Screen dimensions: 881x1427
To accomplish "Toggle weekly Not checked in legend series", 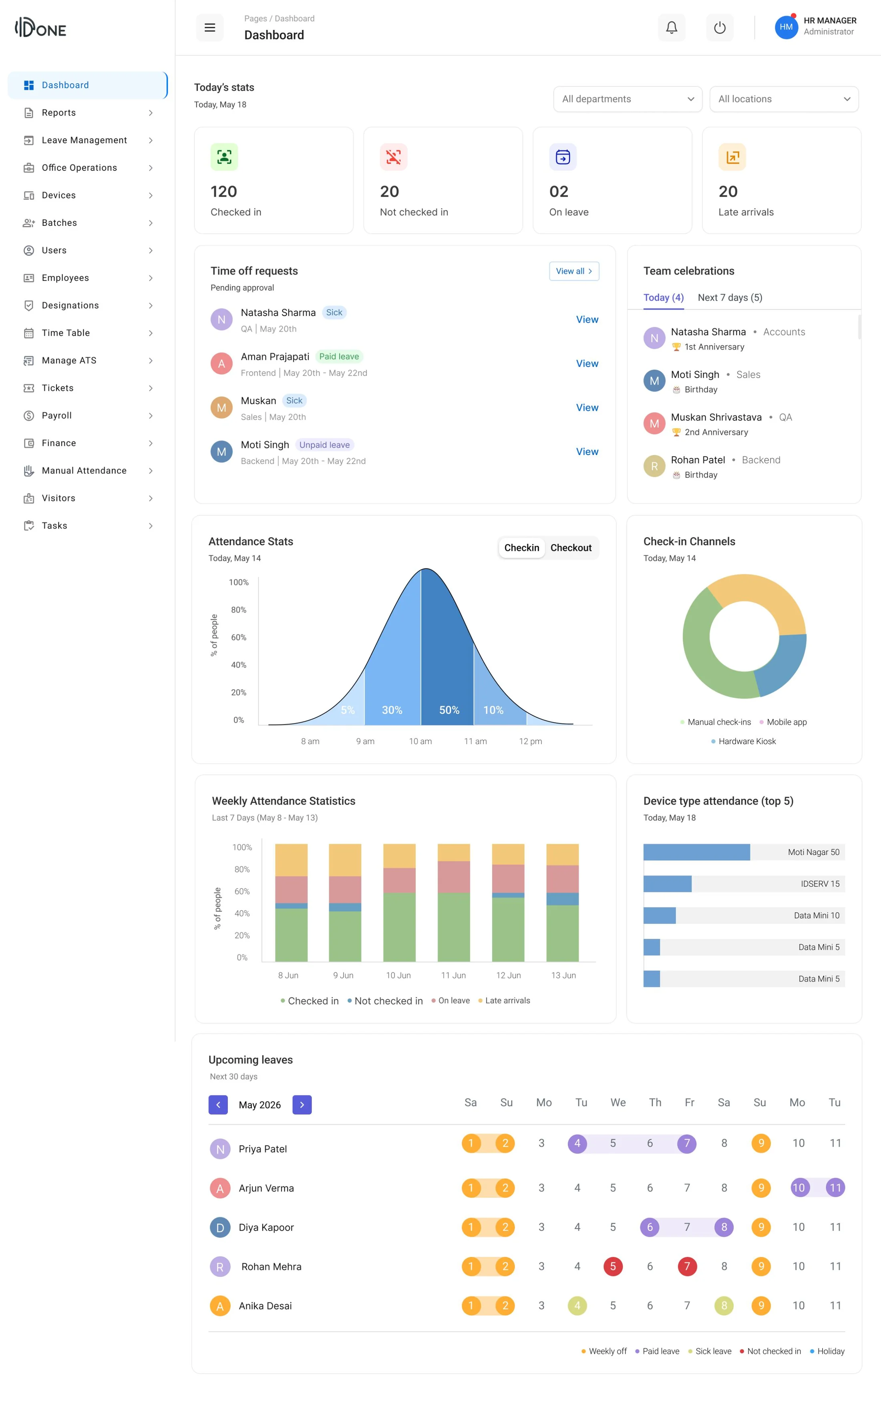I will (x=385, y=1000).
